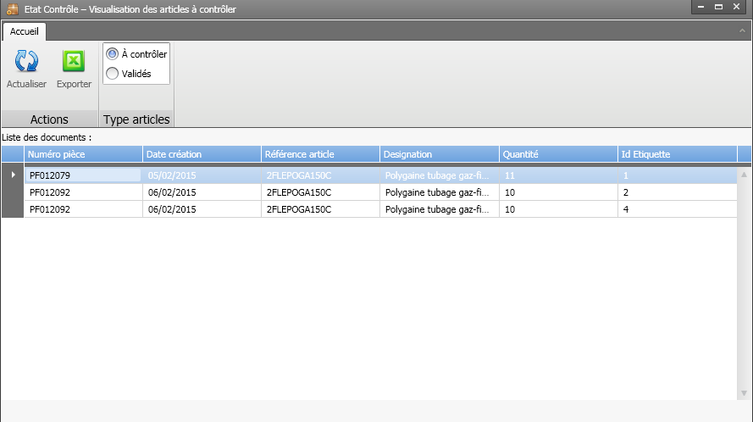The height and width of the screenshot is (422, 753).
Task: Open the Accueil ribbon tab
Action: (24, 31)
